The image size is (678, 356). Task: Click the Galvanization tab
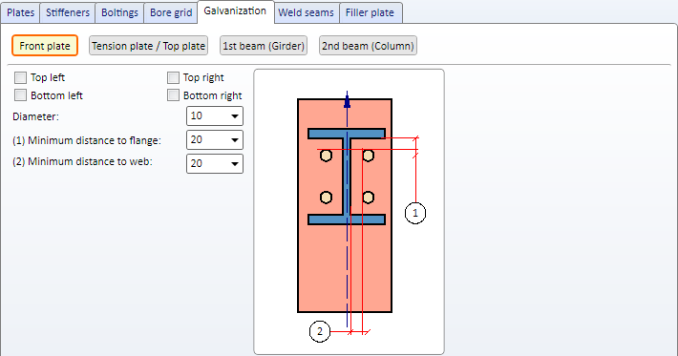(x=235, y=11)
